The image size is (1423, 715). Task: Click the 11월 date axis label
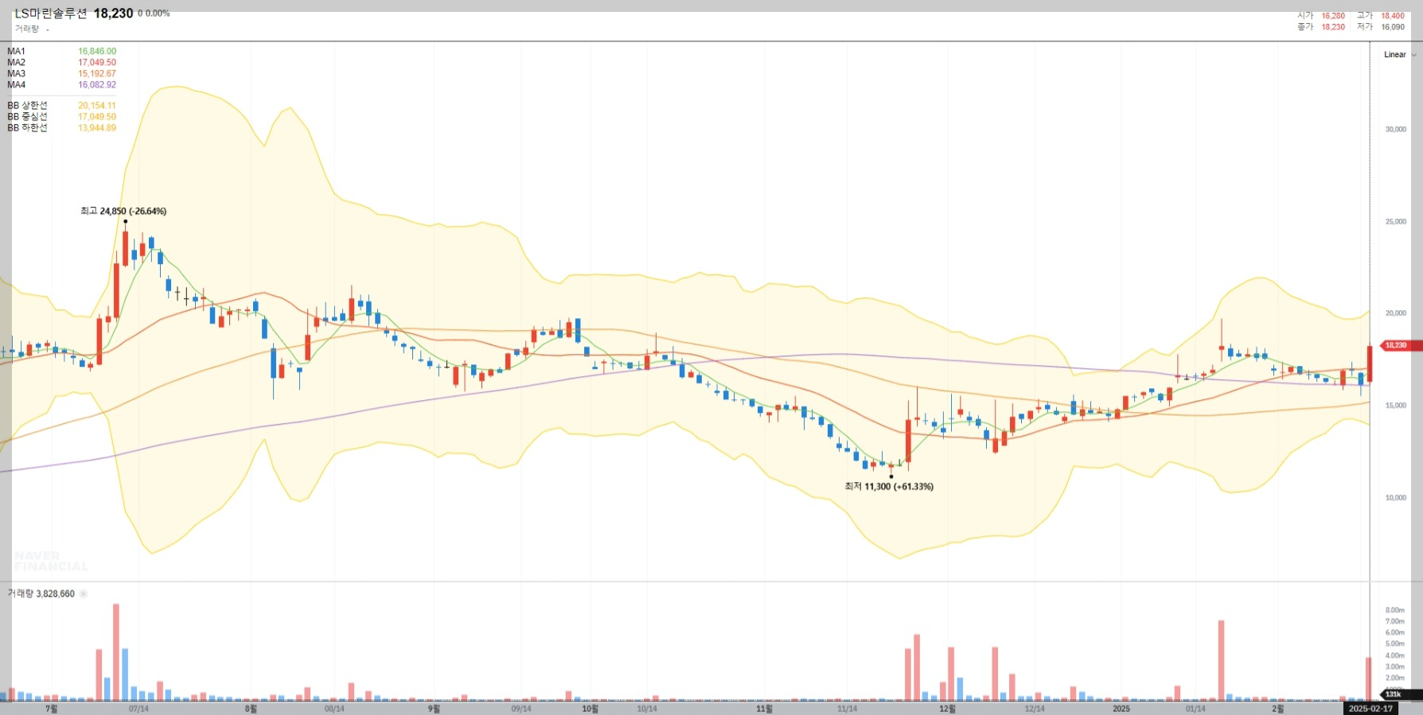click(x=764, y=709)
